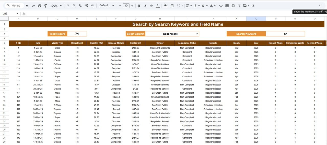Viewport: 327px width, 145px height.
Task: Insert a chart with the chart icon
Action: (233, 6)
